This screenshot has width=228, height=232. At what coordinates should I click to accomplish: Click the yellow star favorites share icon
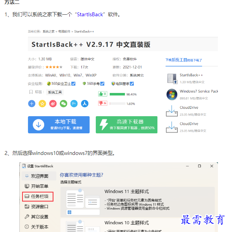pyautogui.click(x=42, y=103)
